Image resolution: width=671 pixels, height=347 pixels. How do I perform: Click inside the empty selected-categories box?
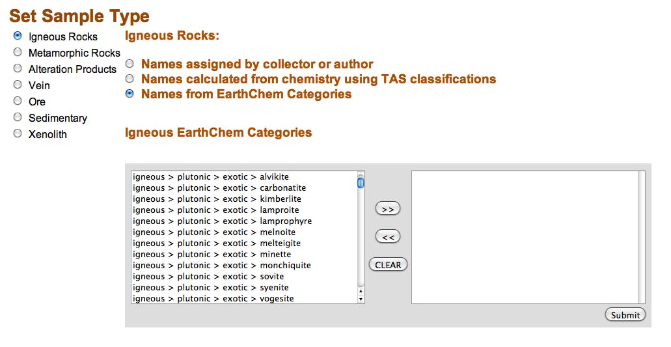click(x=525, y=238)
